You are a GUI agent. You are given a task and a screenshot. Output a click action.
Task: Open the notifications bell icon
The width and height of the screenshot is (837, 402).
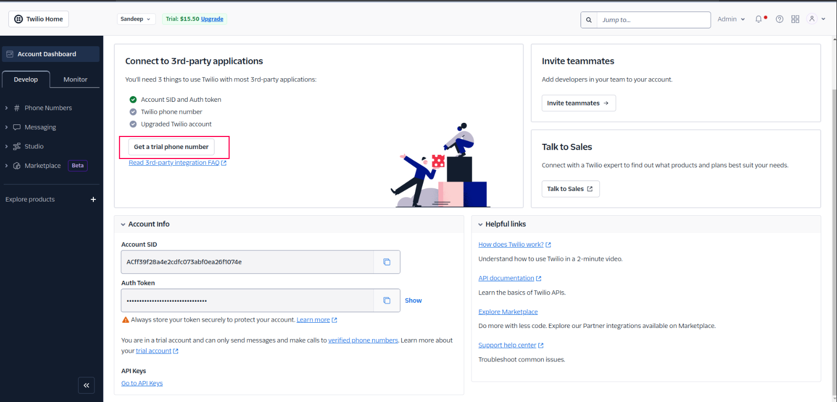pyautogui.click(x=759, y=19)
